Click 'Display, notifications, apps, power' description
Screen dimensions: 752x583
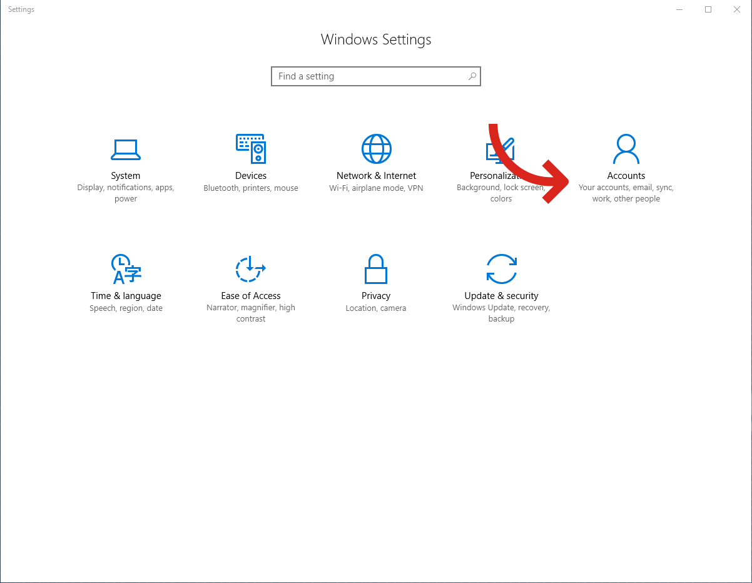[126, 193]
